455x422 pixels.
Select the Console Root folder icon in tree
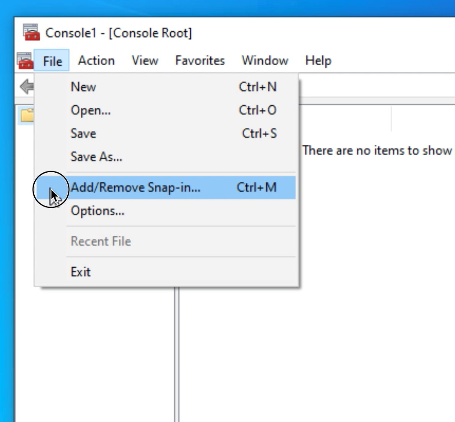(27, 115)
